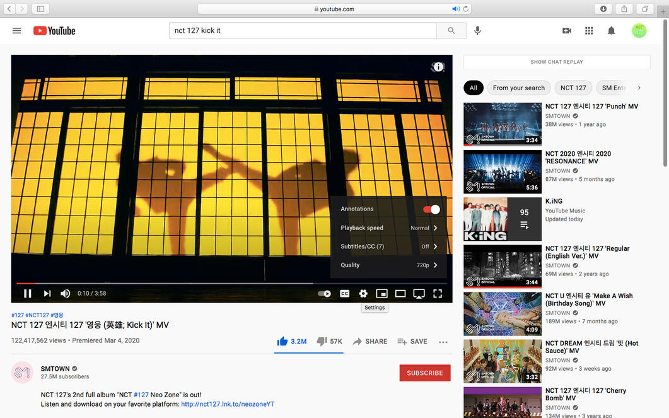Enable miniplayer mode
The width and height of the screenshot is (669, 418).
[x=381, y=293]
